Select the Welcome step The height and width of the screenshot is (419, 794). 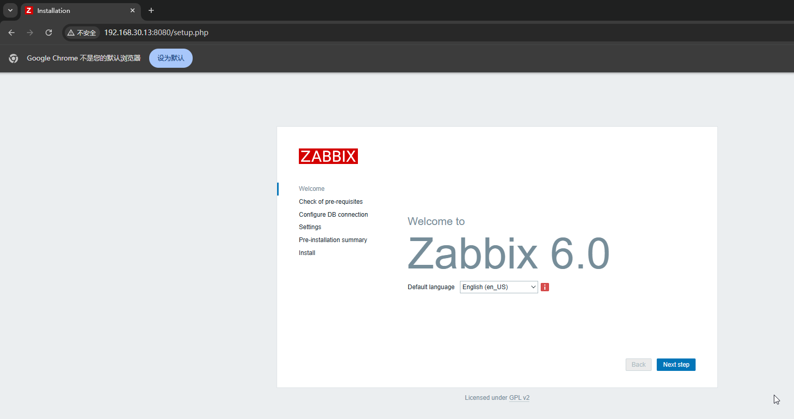pos(312,189)
